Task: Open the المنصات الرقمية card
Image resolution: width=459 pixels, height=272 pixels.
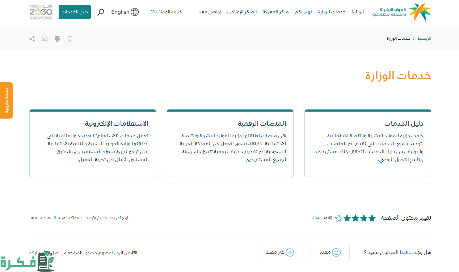Action: tap(230, 143)
